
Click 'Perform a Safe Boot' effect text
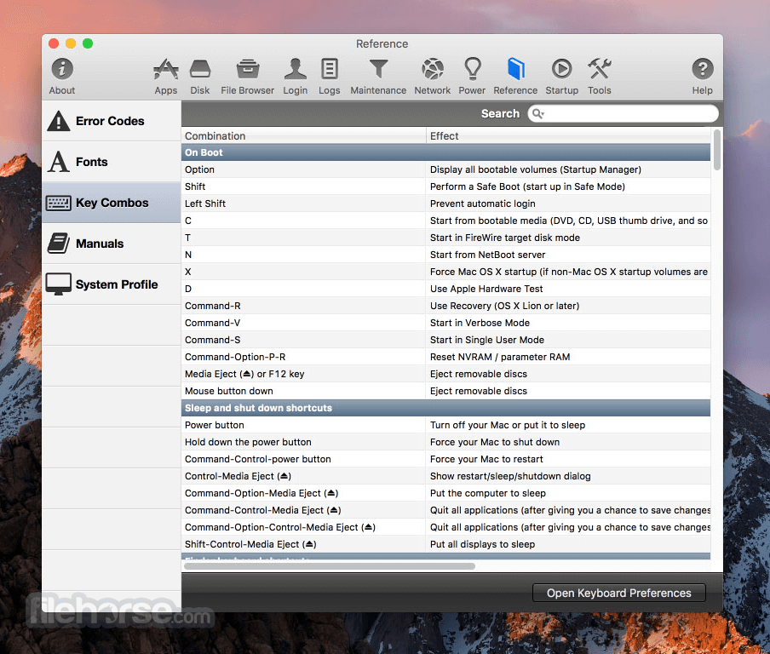(x=527, y=186)
